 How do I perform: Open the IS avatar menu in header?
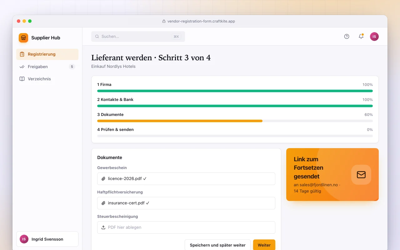click(x=374, y=37)
